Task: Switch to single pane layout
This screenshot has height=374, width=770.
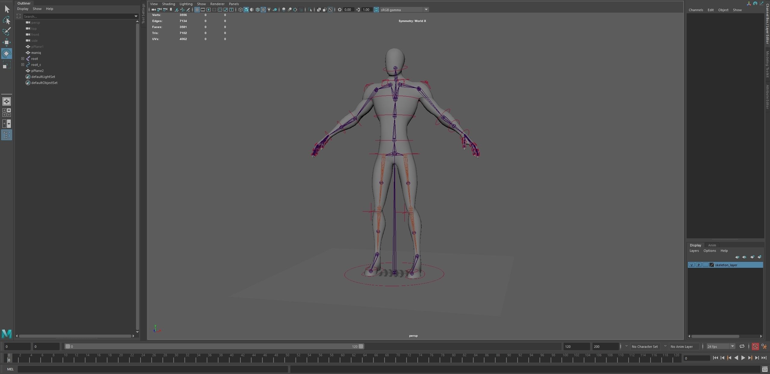Action: click(x=7, y=101)
